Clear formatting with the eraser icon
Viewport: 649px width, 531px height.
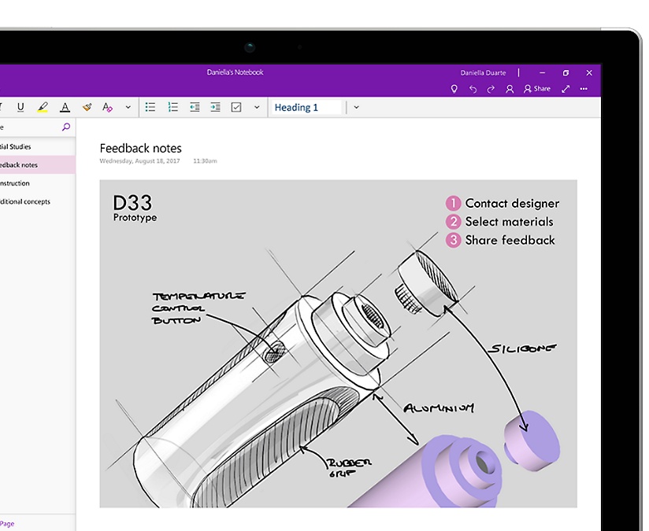108,108
